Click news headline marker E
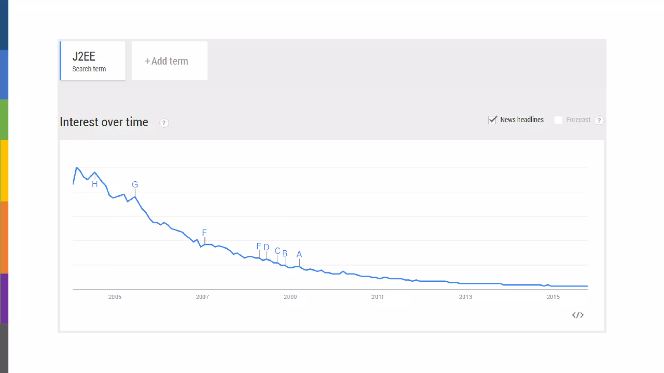664x373 pixels. coord(259,246)
